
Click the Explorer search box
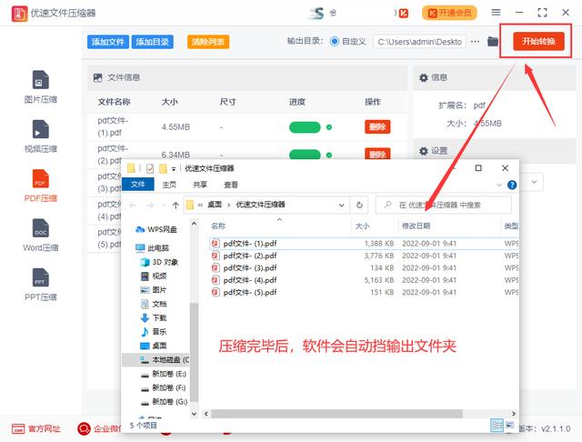click(x=444, y=205)
